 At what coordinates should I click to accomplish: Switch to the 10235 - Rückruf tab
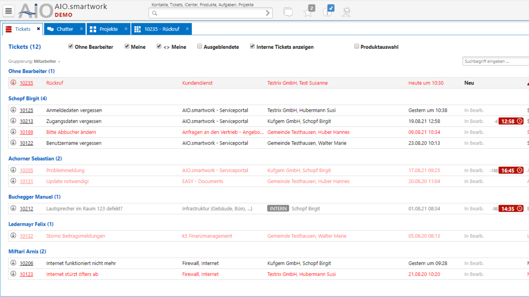tap(161, 29)
